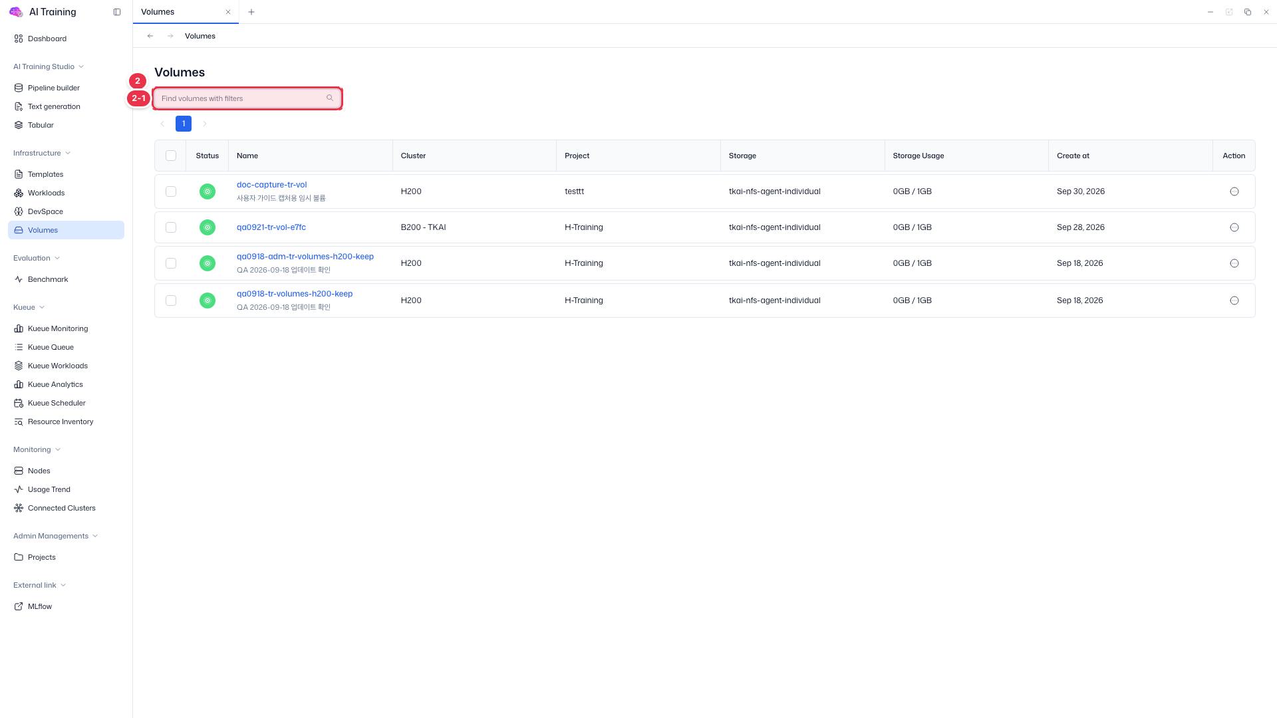Viewport: 1277px width, 718px height.
Task: Click the back navigation arrow
Action: pyautogui.click(x=150, y=36)
